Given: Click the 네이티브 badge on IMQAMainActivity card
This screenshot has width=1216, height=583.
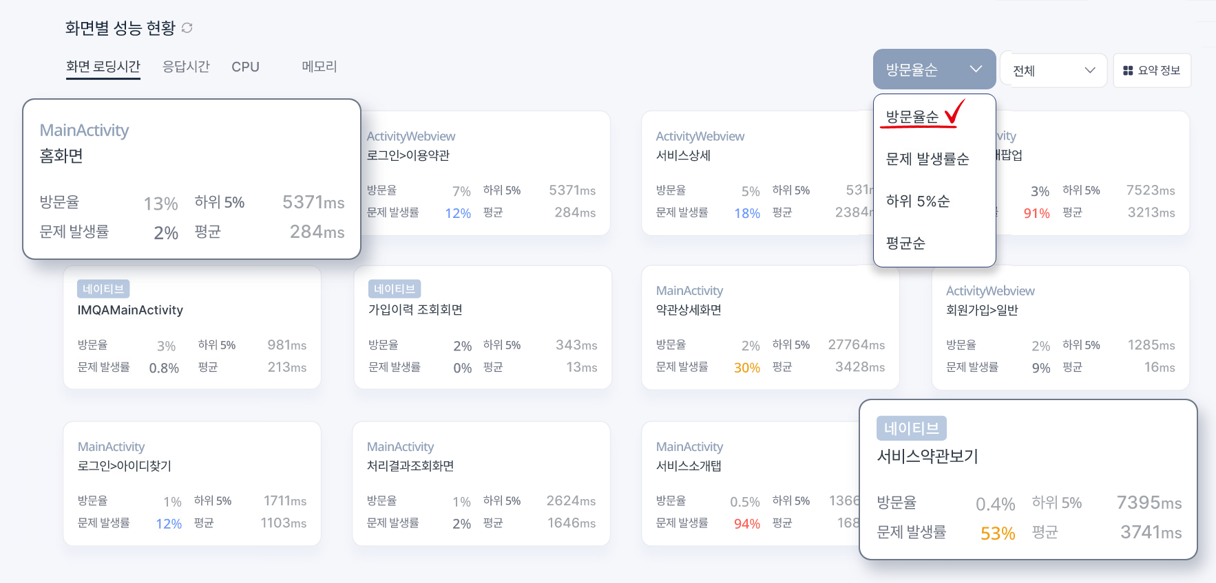Looking at the screenshot, I should 103,289.
